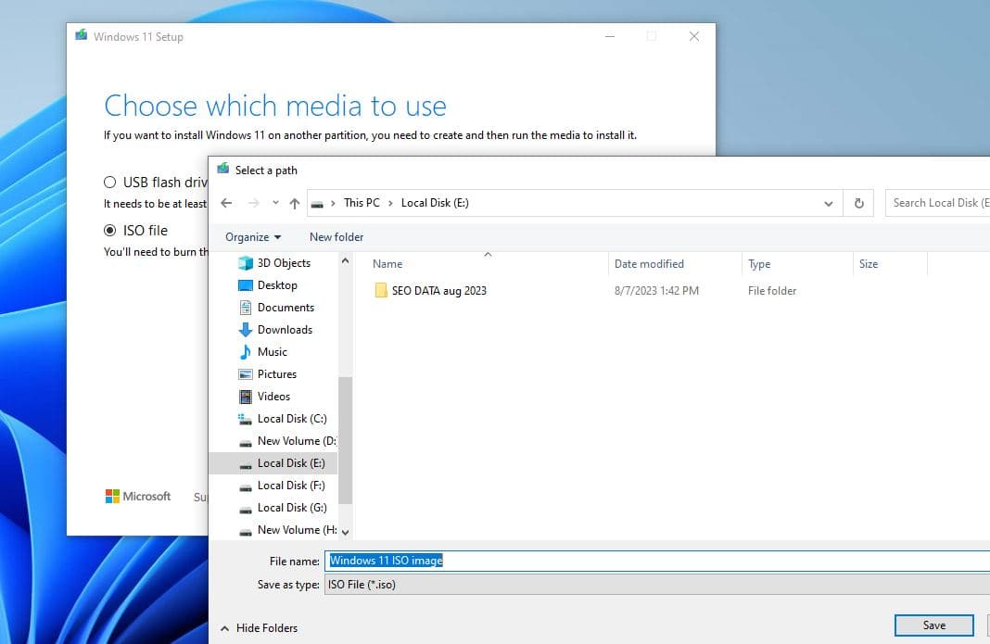Click the Refresh button in the address bar
Viewport: 990px width, 644px height.
pyautogui.click(x=858, y=203)
